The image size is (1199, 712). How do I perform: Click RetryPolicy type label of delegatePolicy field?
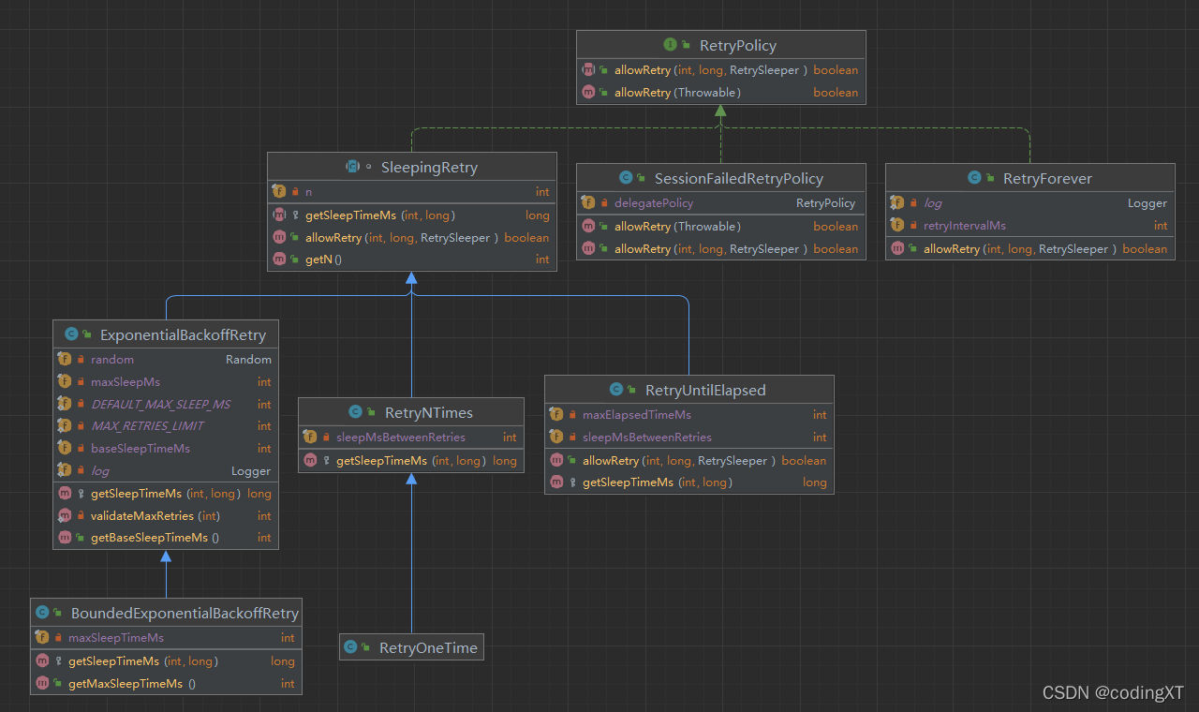coord(825,202)
